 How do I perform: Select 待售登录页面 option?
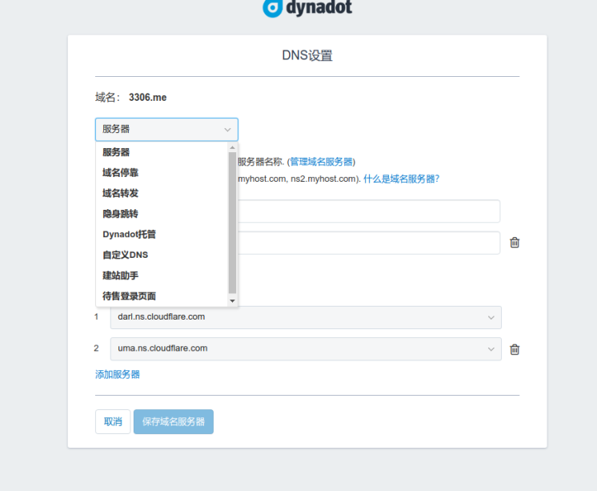pyautogui.click(x=129, y=296)
